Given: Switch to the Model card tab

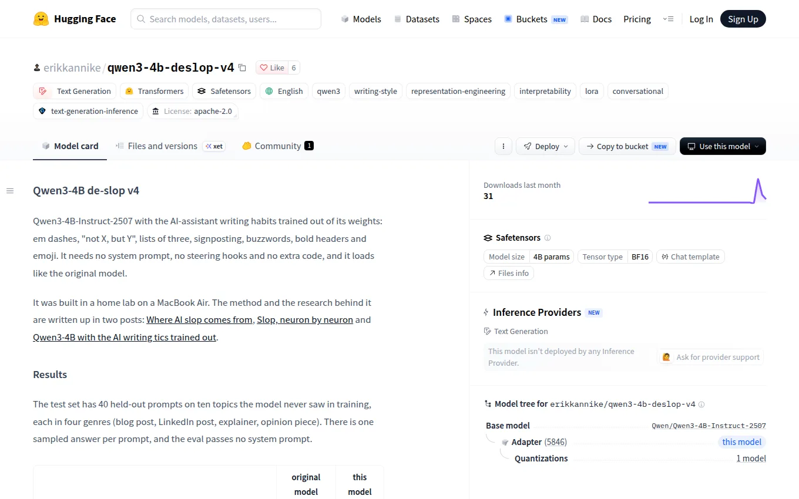Looking at the screenshot, I should point(70,146).
